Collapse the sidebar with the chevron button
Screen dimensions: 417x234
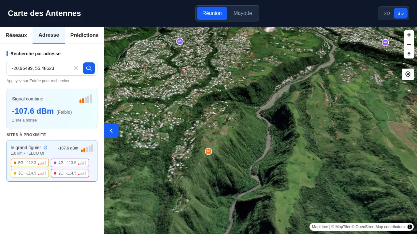(x=111, y=131)
